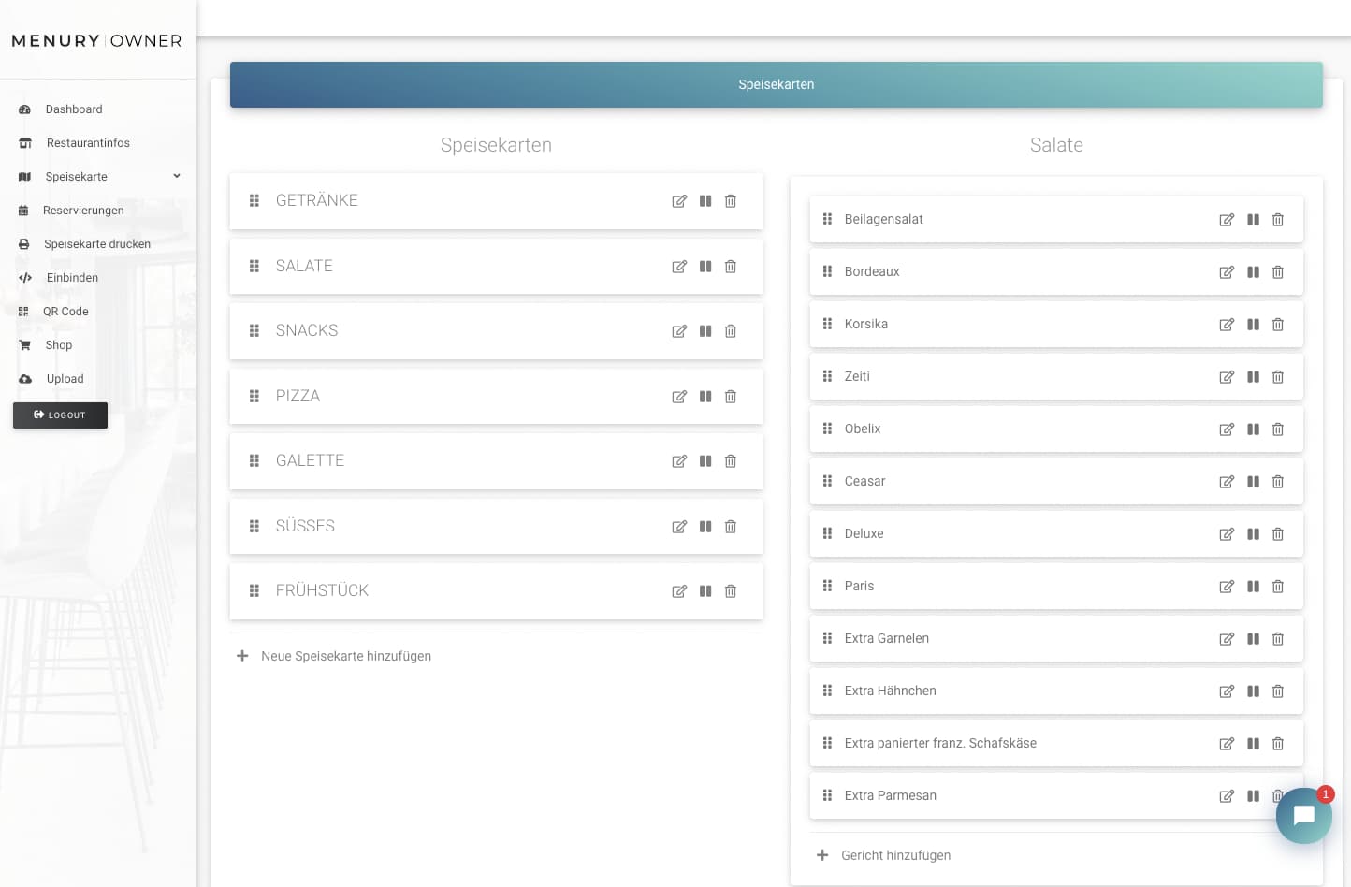Screen dimensions: 1351x887
Task: Open the SÜSSES menu category
Action: pyautogui.click(x=305, y=526)
